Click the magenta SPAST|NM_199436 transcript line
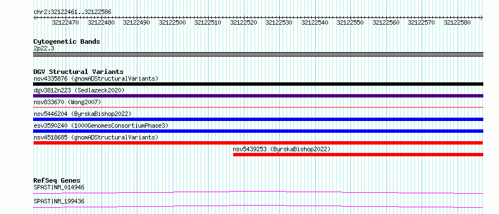499x214 pixels. (x=258, y=206)
